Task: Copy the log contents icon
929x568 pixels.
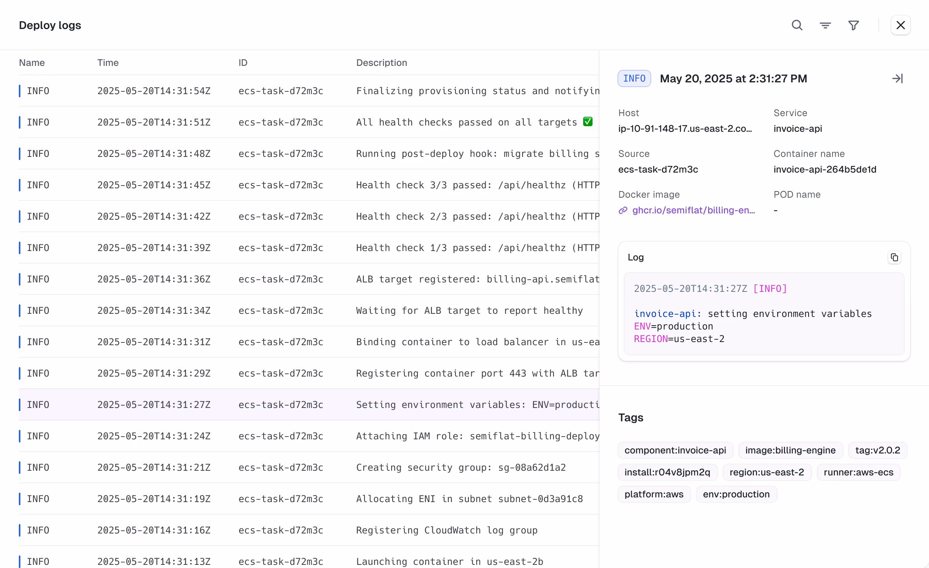Action: [894, 257]
